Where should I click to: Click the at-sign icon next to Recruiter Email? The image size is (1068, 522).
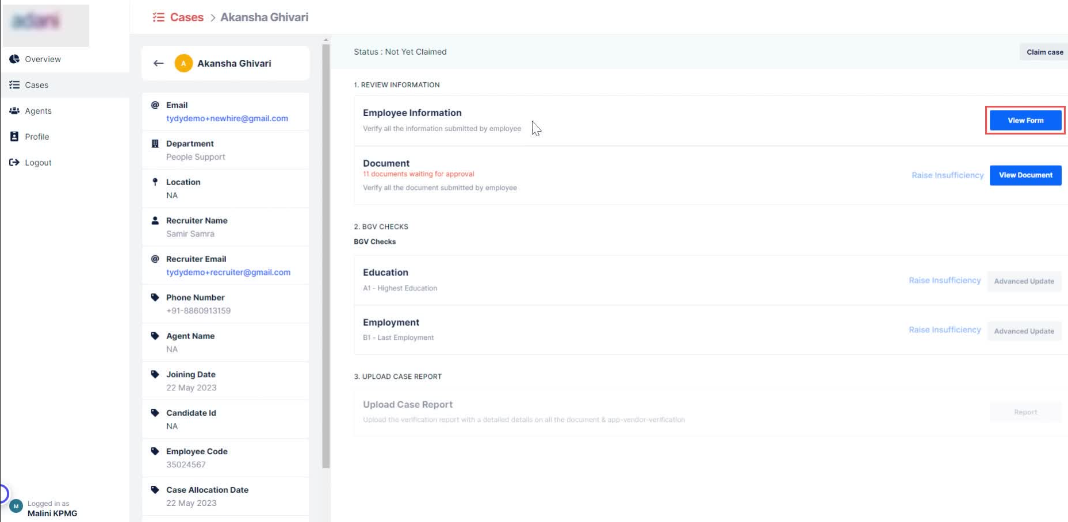(155, 259)
